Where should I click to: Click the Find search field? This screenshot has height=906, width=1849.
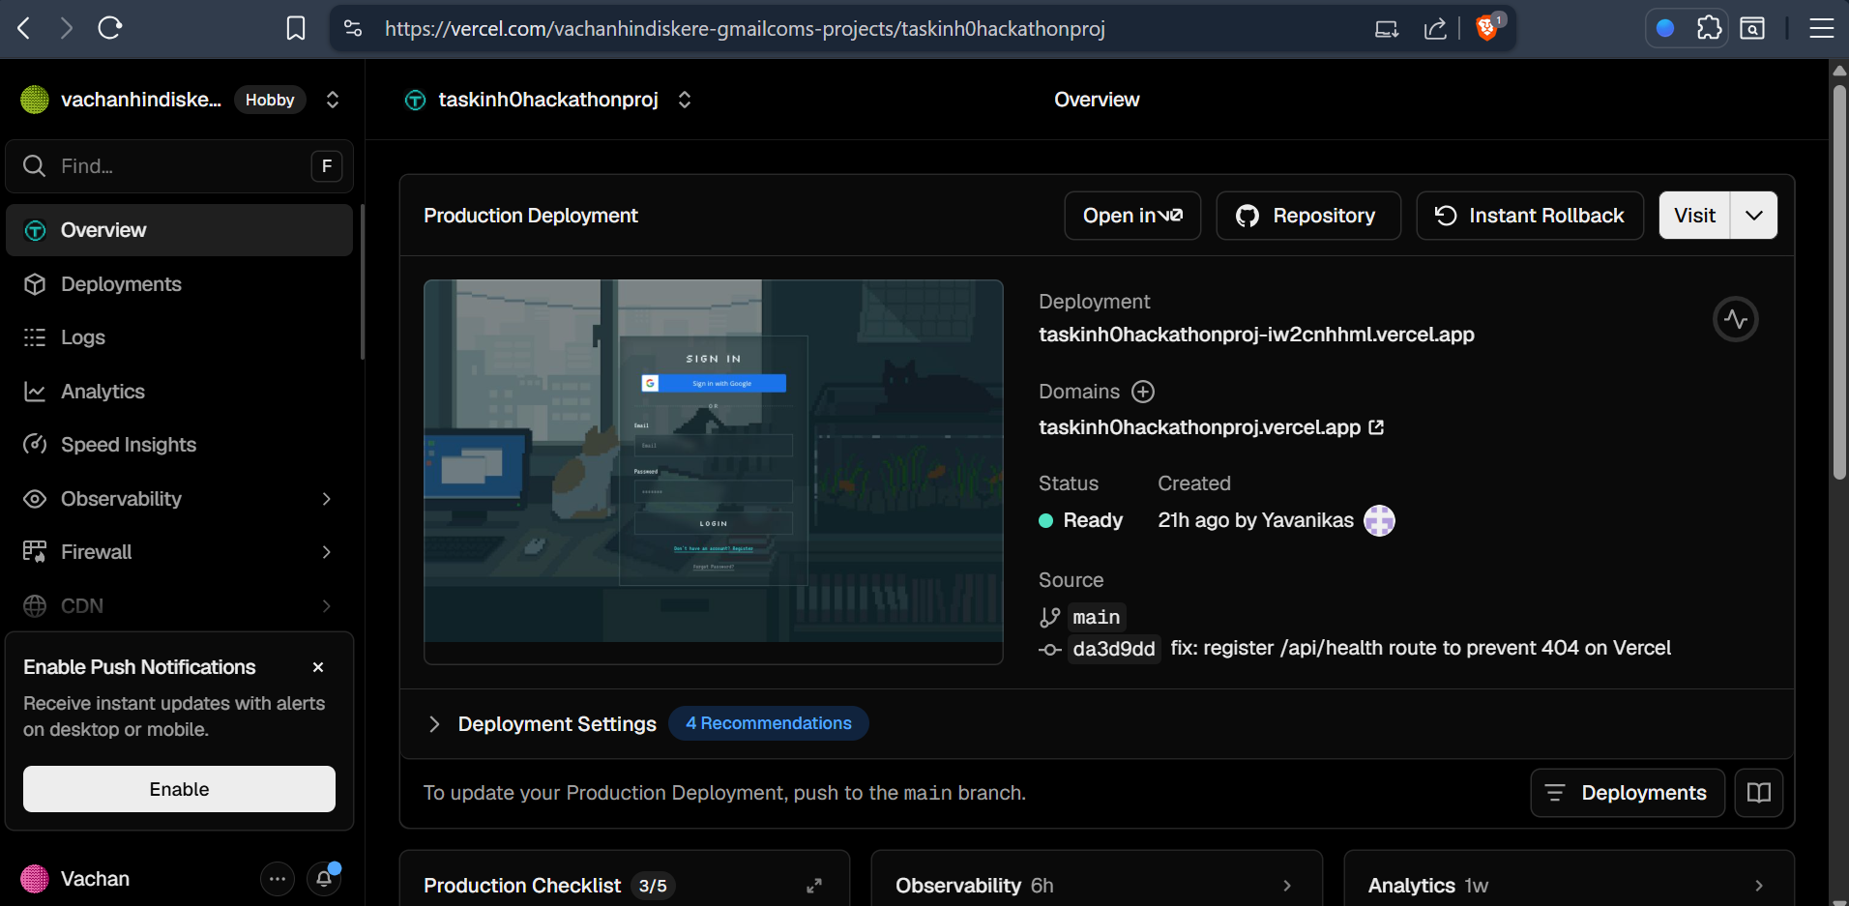(180, 166)
